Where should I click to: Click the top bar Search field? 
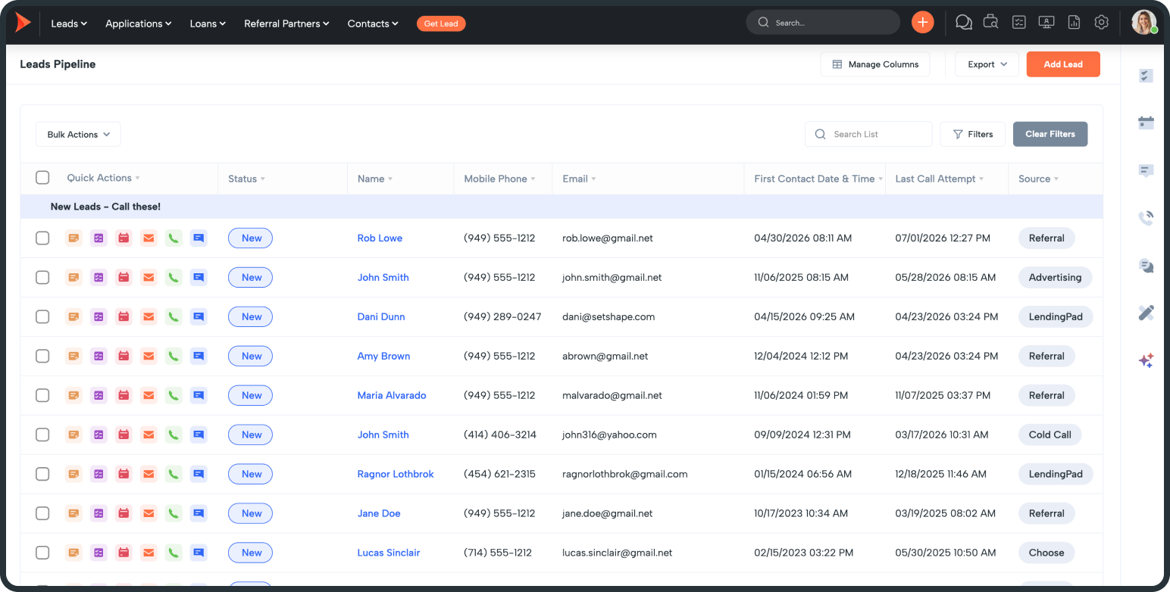(x=823, y=23)
